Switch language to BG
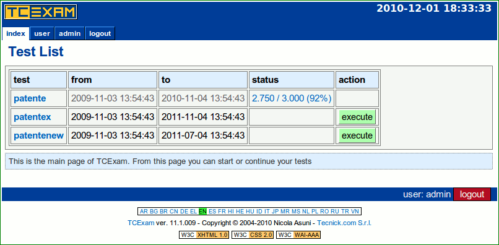This screenshot has height=245, width=499. [x=154, y=211]
